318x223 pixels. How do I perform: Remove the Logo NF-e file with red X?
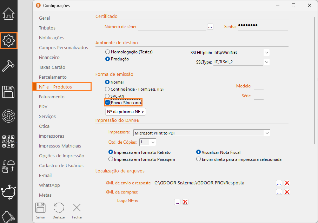tap(185, 202)
